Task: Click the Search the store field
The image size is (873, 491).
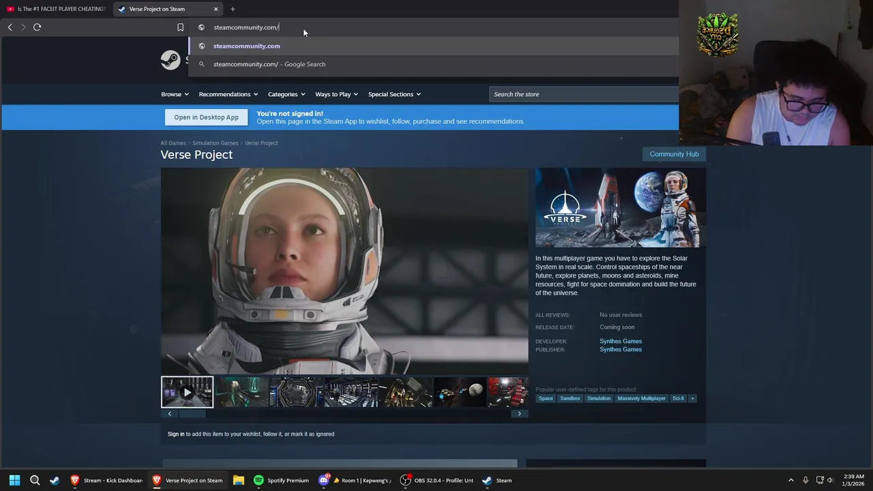Action: [x=584, y=94]
